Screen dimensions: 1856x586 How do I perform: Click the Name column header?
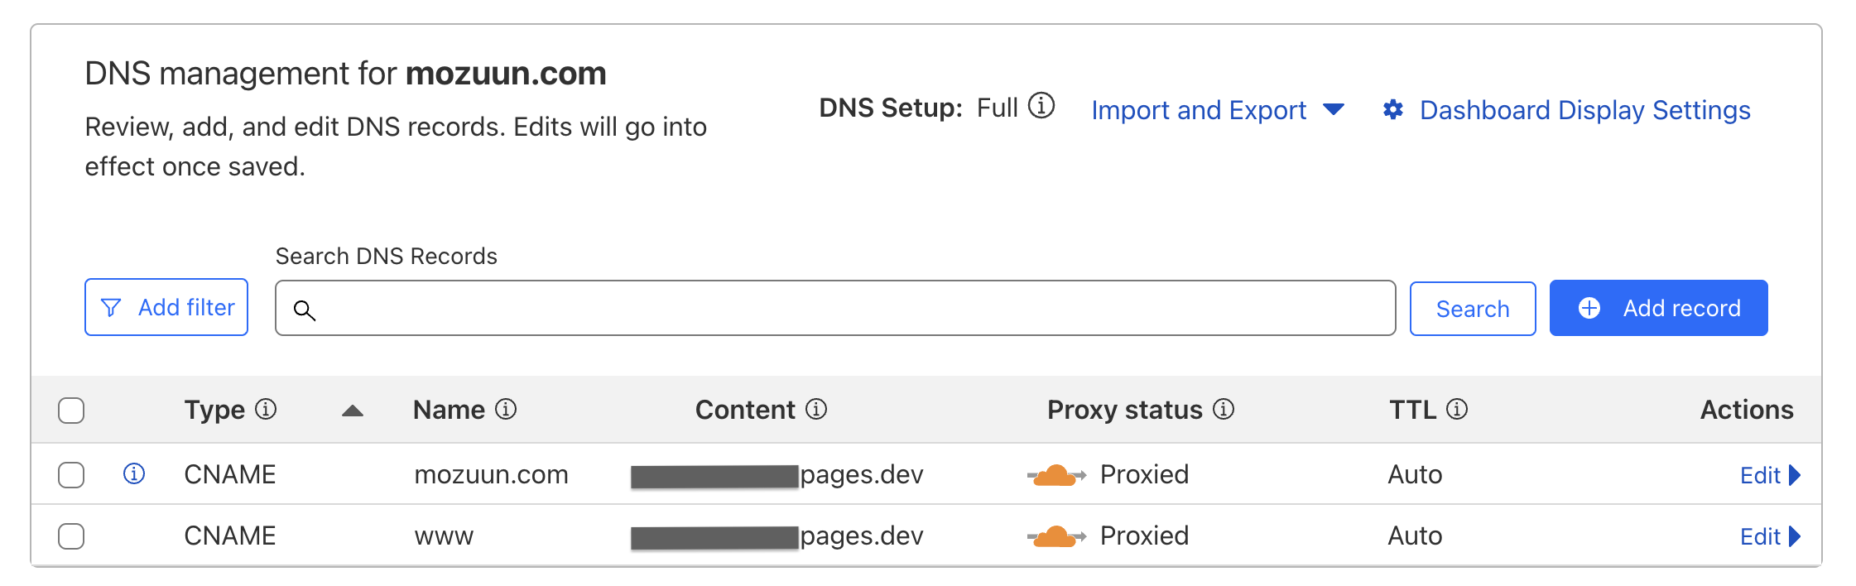point(449,410)
